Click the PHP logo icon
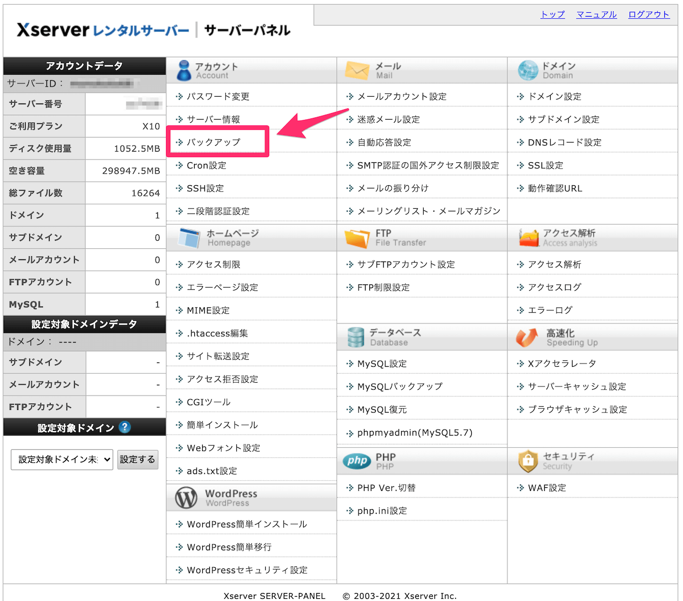This screenshot has width=683, height=601. pos(357,461)
